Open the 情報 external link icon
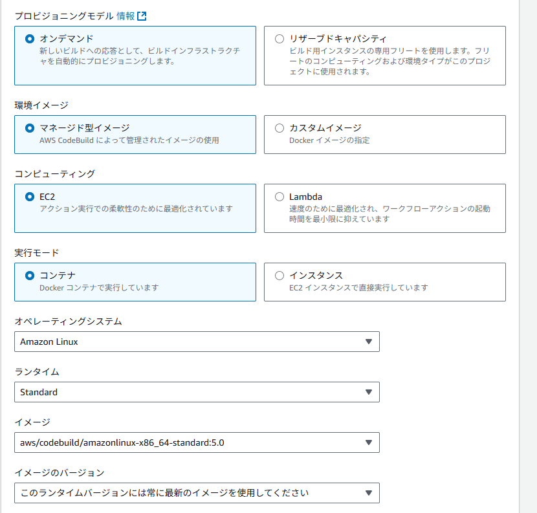 point(142,16)
